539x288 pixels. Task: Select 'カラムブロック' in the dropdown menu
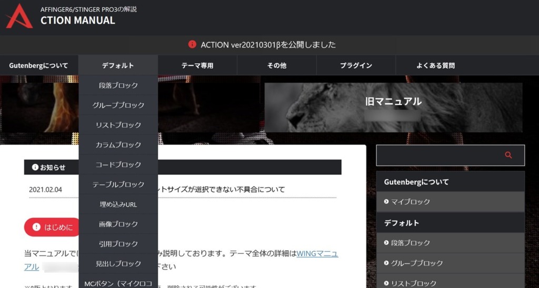(x=118, y=145)
